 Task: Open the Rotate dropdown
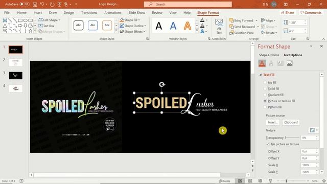[x=269, y=33]
